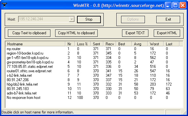The image size is (188, 116).
Task: Click the Worst column header
Action: (156, 44)
